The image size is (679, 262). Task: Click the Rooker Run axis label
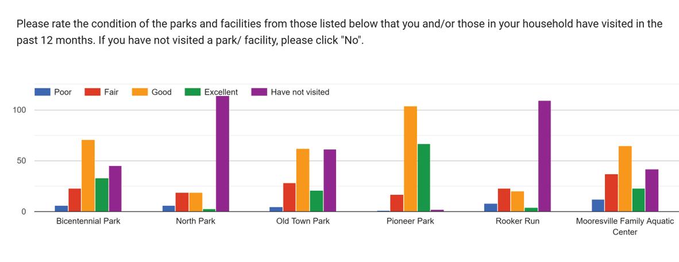(x=518, y=221)
